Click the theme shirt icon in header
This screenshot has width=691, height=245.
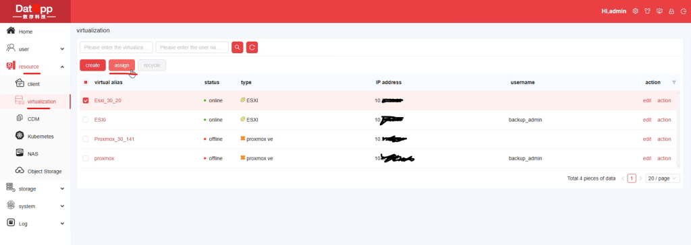click(647, 11)
